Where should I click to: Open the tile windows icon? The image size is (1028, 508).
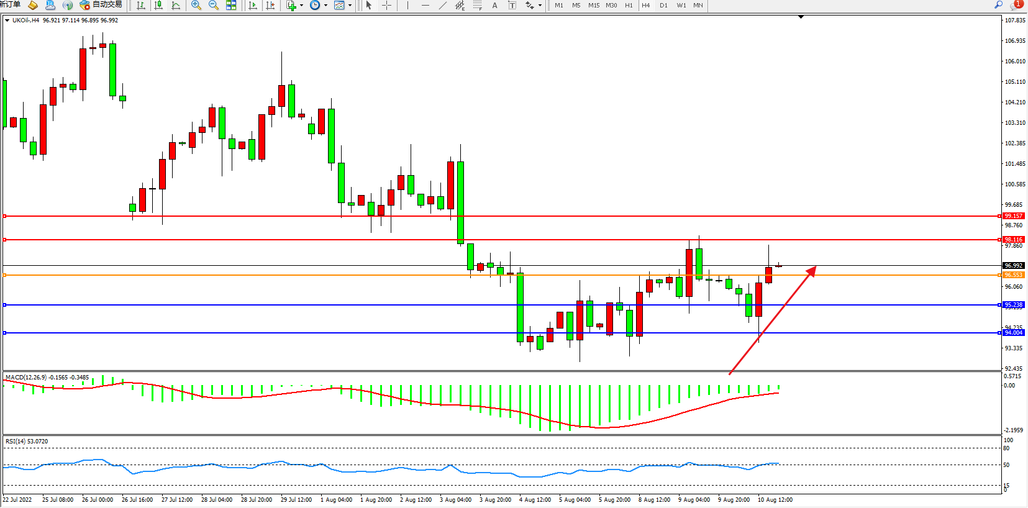231,5
